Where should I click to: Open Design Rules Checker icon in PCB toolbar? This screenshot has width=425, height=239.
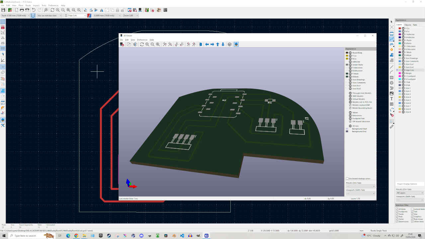pyautogui.click(x=152, y=10)
